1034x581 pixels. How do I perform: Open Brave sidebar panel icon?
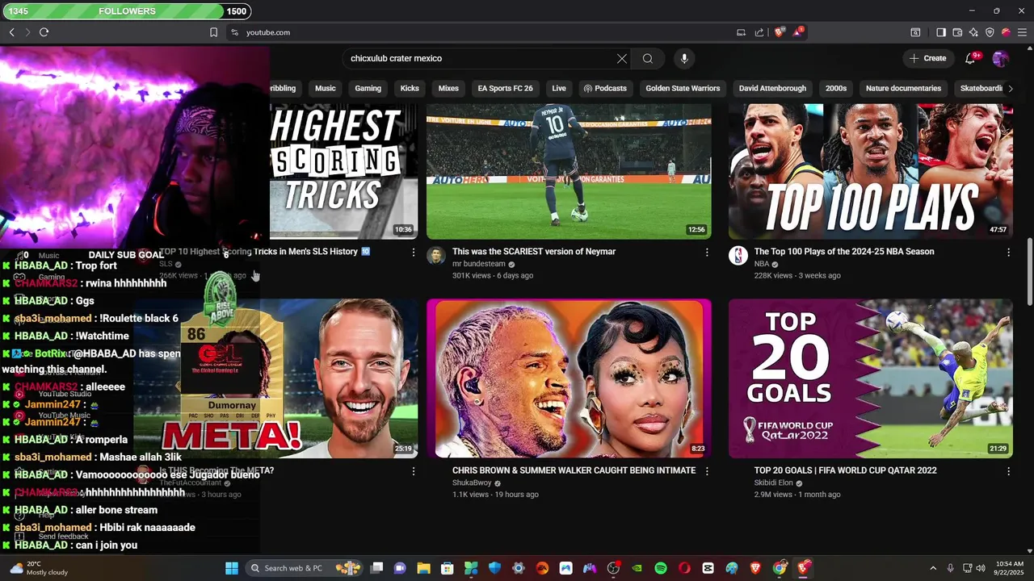coord(941,32)
